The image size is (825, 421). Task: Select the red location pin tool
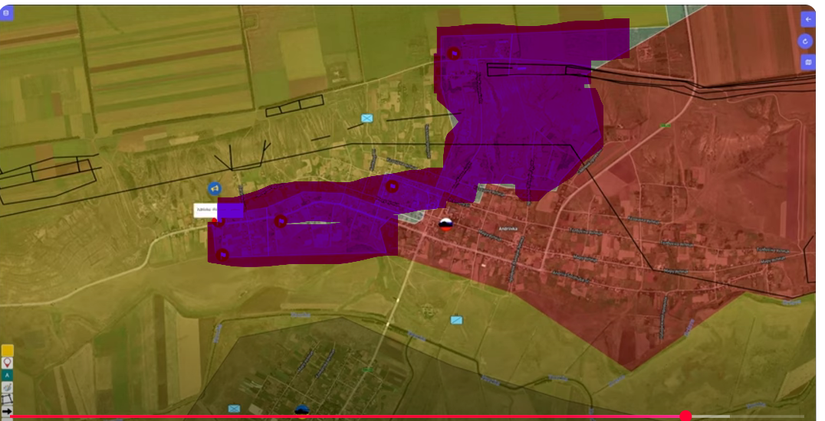tap(8, 363)
